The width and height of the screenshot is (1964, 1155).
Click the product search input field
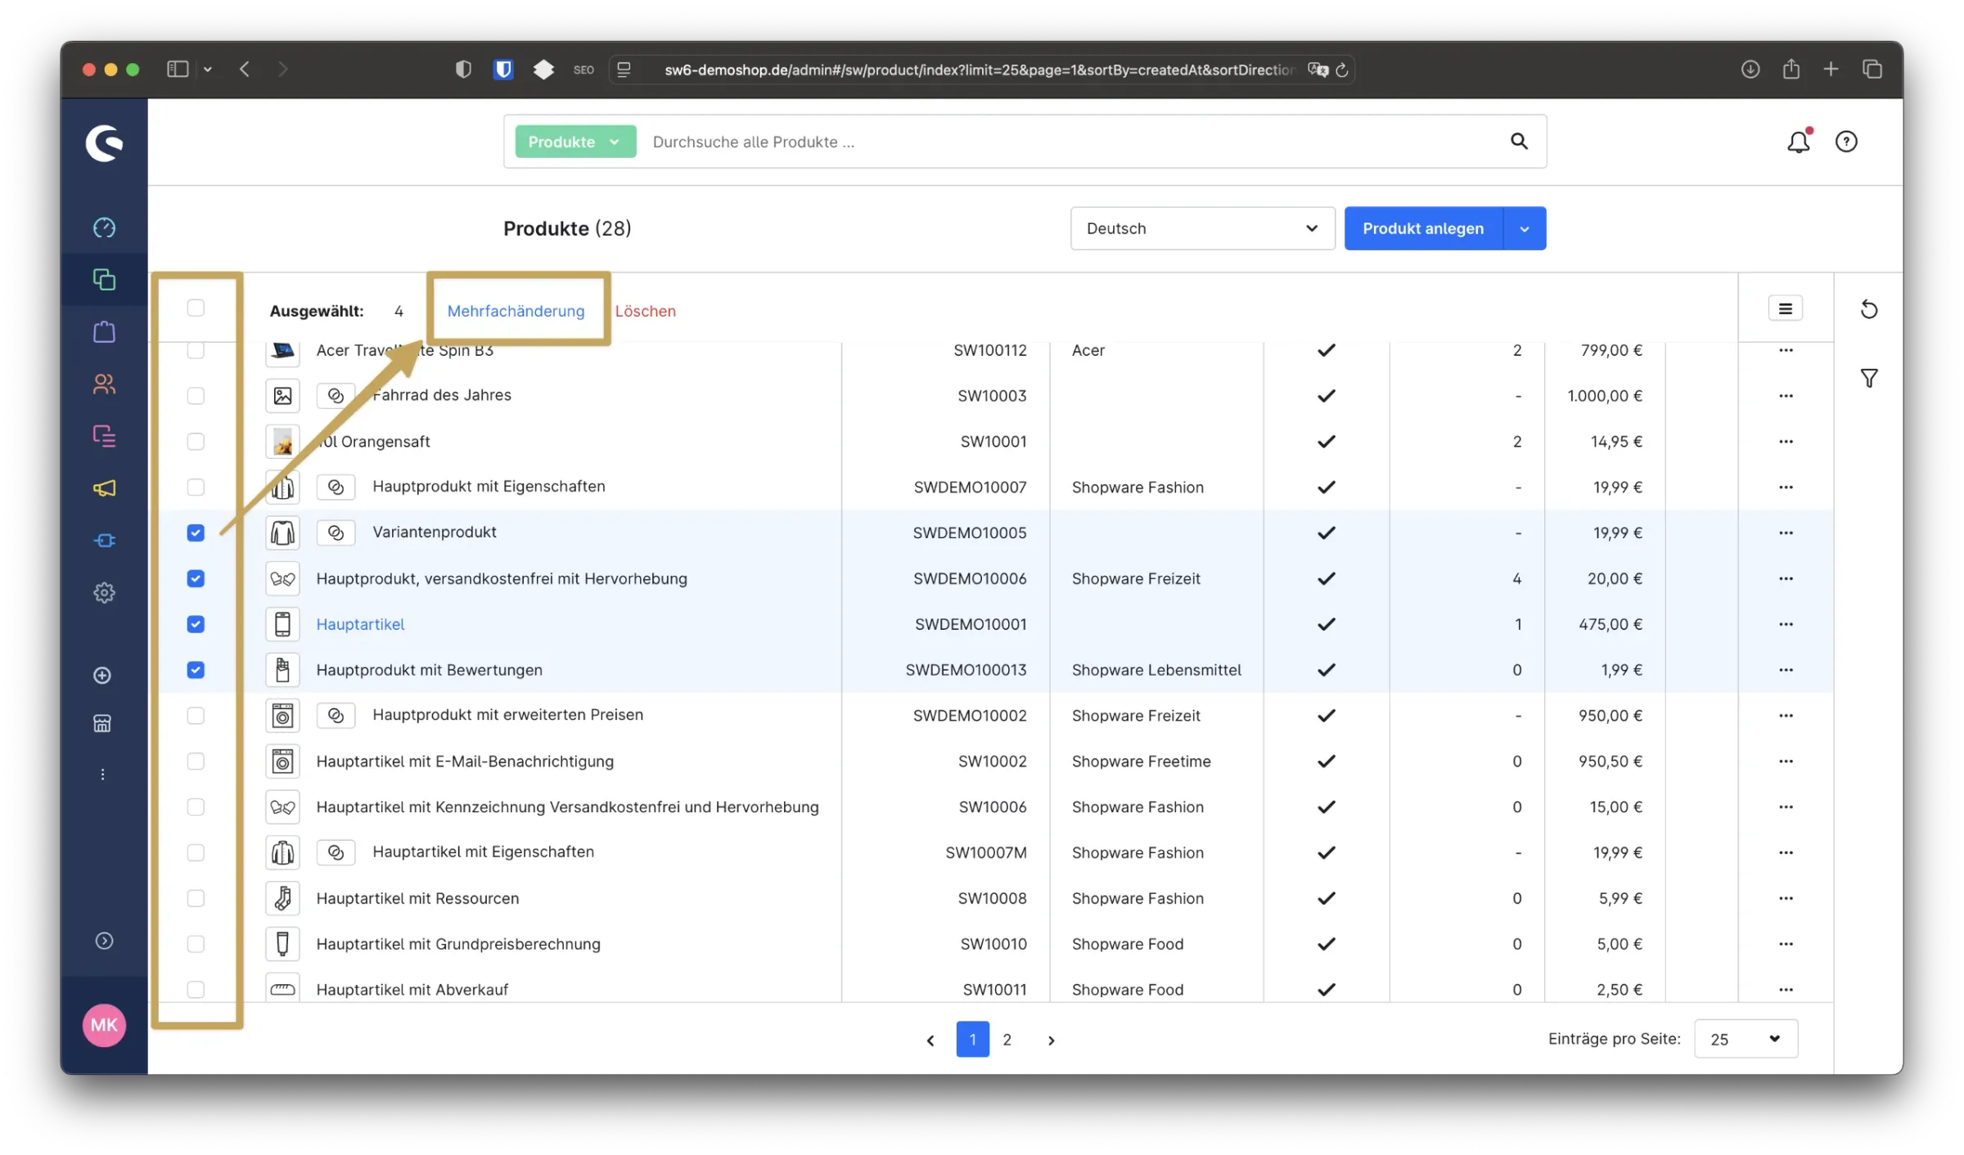coord(1064,142)
